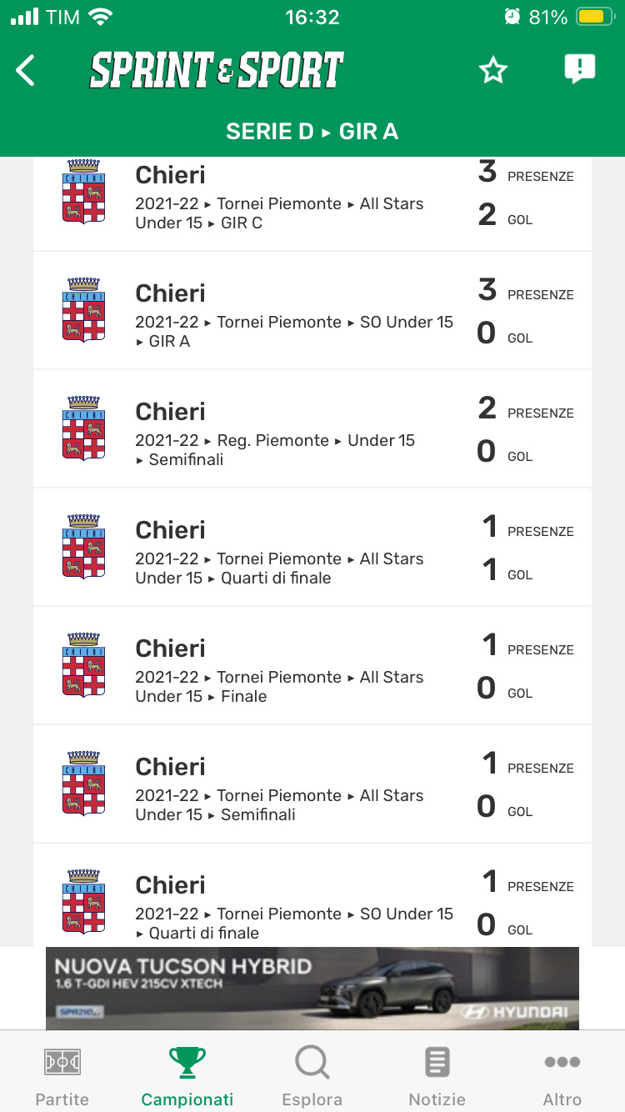Open the Altro more menu
This screenshot has height=1112, width=625.
tap(562, 1076)
